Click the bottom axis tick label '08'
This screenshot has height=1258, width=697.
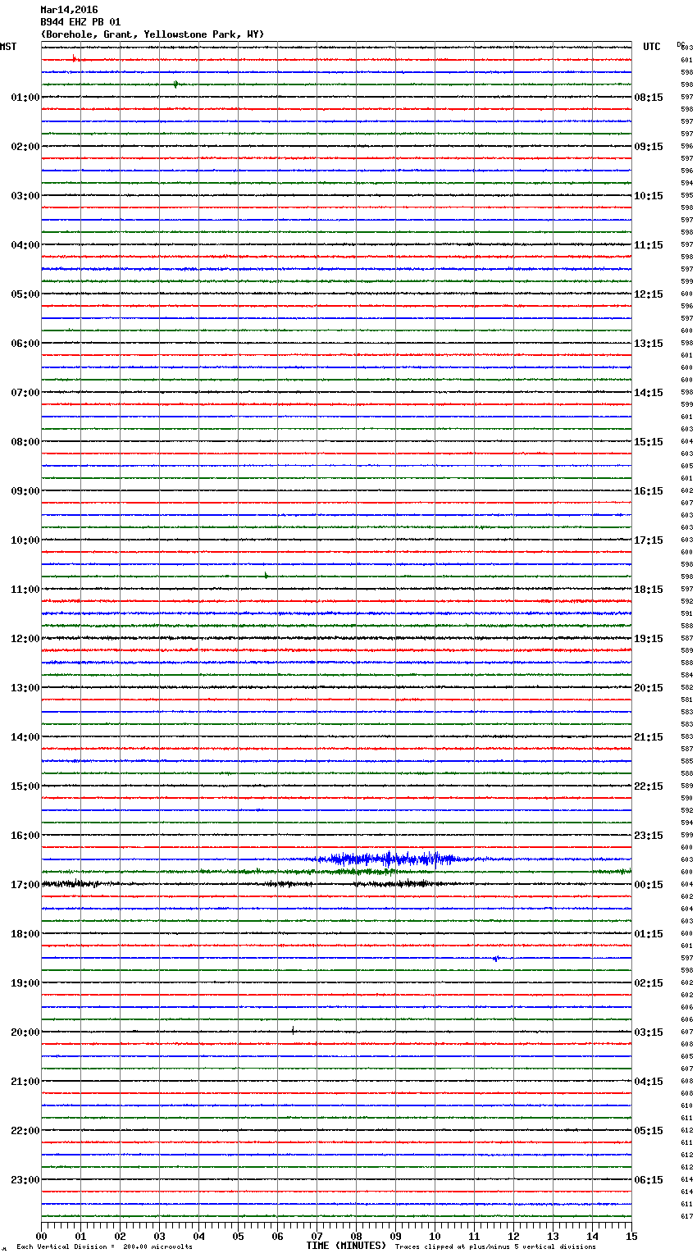356,1236
